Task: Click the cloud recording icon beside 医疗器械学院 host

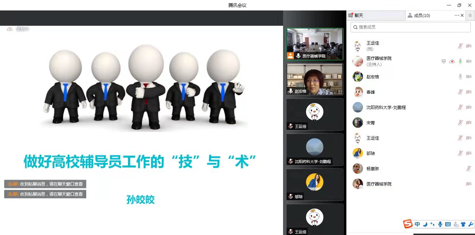Action: pyautogui.click(x=452, y=61)
